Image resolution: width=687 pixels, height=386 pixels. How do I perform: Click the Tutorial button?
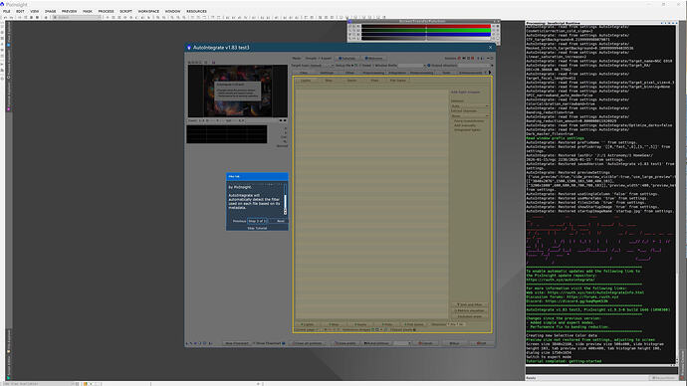click(347, 58)
